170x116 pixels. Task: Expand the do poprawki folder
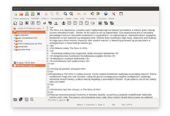pos(14,35)
